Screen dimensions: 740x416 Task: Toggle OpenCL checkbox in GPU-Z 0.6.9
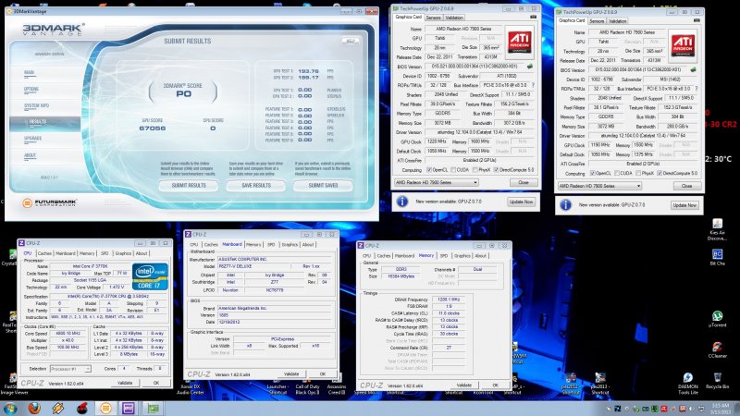point(592,173)
